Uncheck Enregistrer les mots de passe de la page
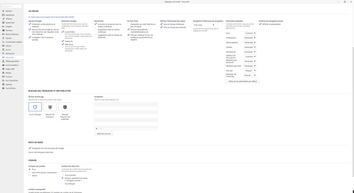This screenshot has width=354, height=193. (x=30, y=148)
